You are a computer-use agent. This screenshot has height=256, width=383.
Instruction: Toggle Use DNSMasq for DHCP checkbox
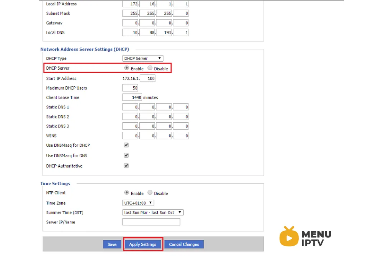point(126,145)
